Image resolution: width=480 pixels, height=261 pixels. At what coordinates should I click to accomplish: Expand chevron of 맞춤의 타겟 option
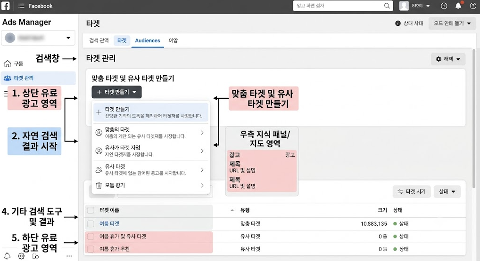pos(202,133)
